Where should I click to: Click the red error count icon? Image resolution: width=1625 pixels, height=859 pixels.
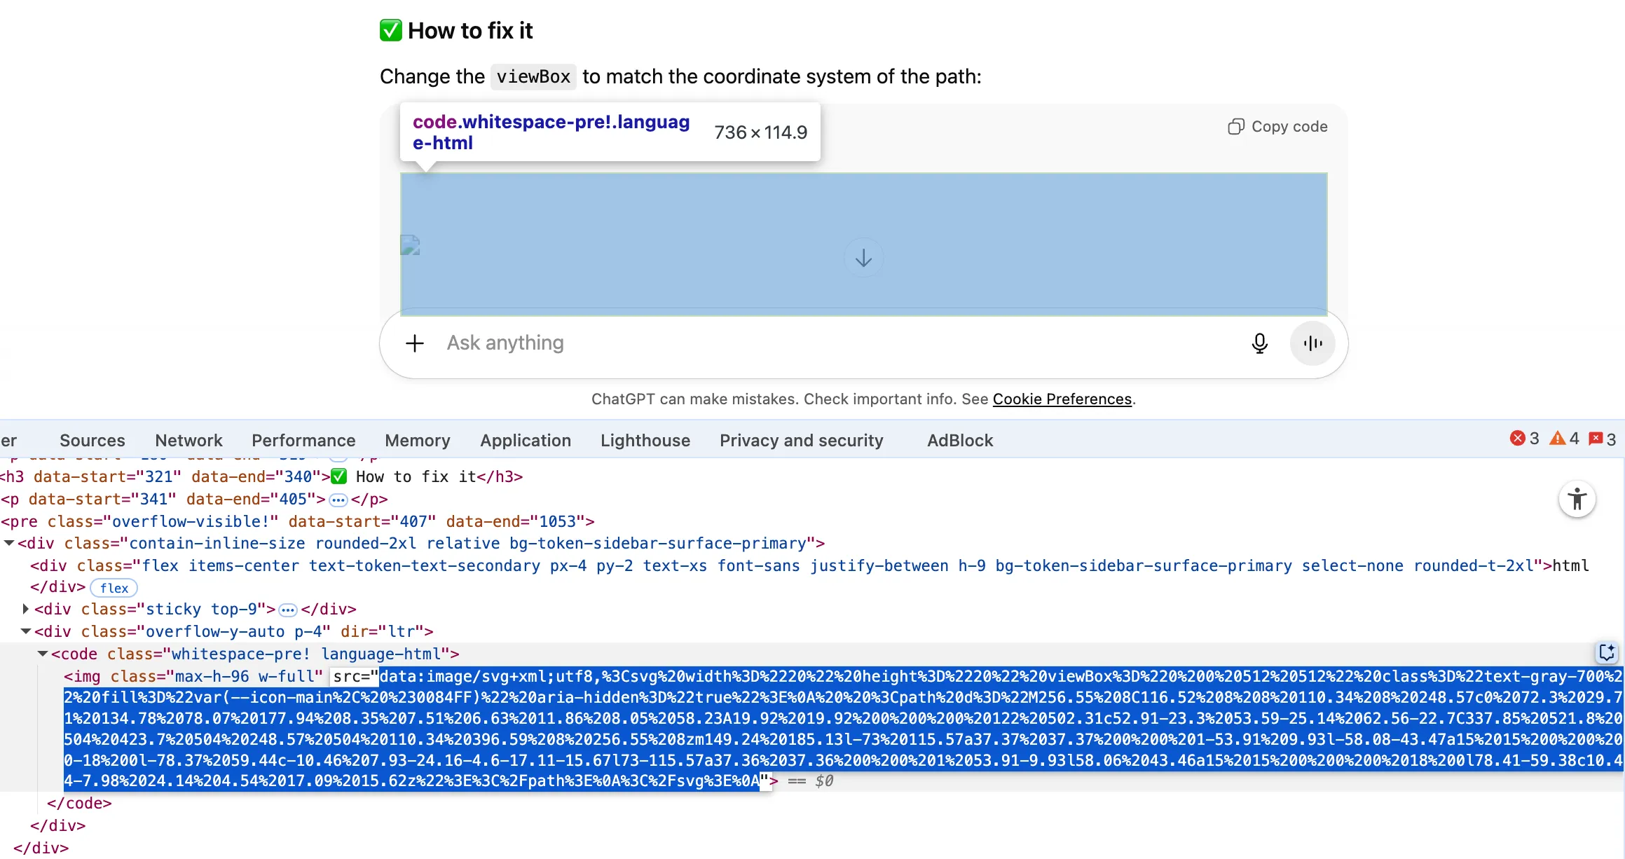click(1518, 439)
